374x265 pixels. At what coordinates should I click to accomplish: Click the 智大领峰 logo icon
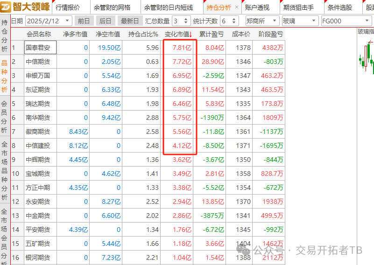click(6, 7)
